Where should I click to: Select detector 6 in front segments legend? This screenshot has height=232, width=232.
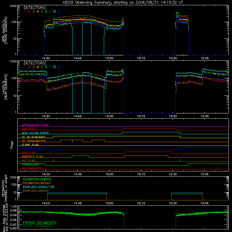point(46,12)
